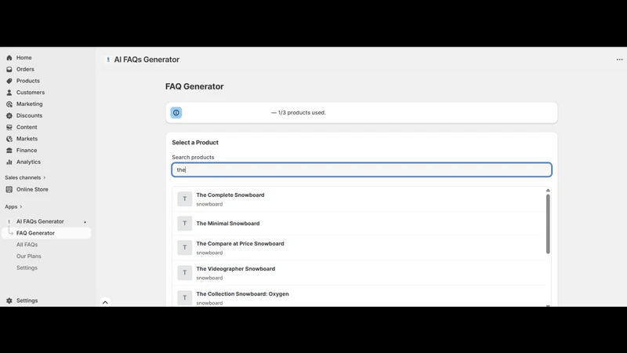Select The Videographer Snowboard product
Viewport: 627px width, 353px height.
(359, 273)
